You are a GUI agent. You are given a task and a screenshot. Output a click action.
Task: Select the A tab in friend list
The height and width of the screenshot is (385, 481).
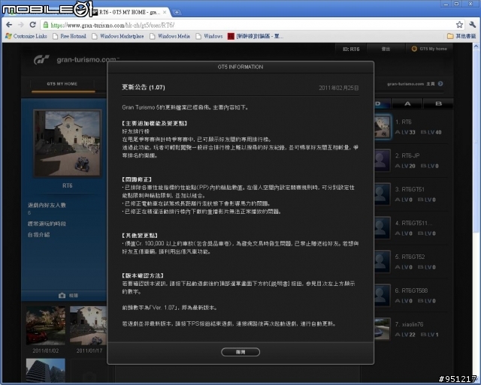point(407,104)
